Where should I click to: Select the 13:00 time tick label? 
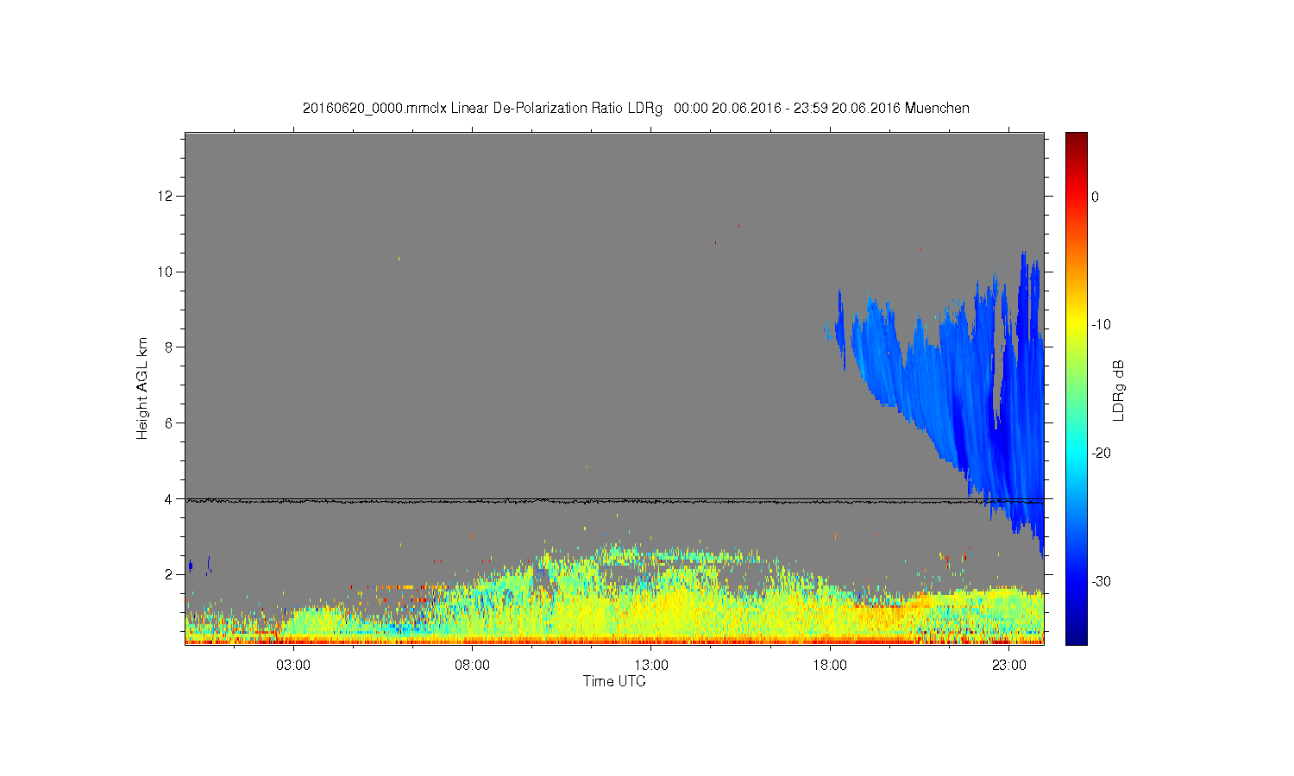[651, 666]
